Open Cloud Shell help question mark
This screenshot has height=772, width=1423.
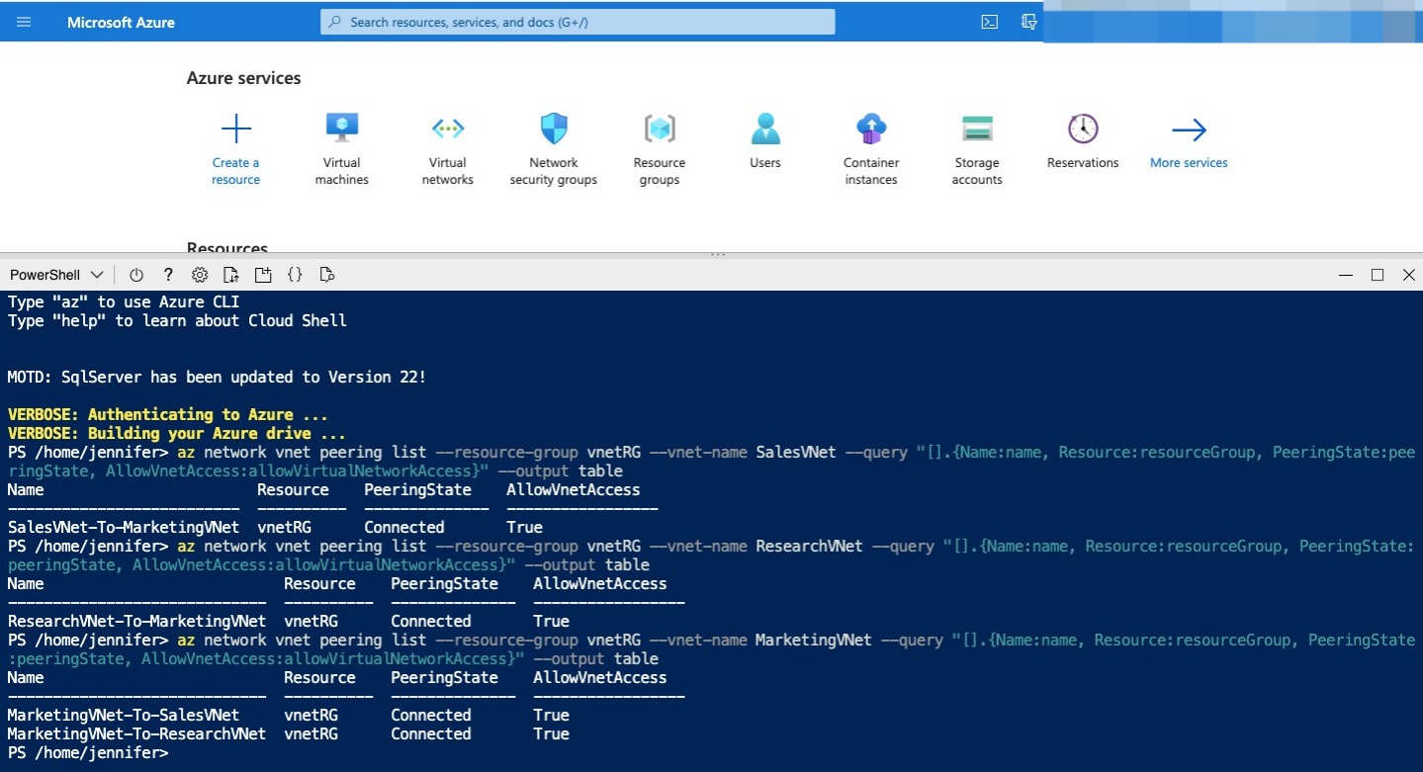[168, 275]
